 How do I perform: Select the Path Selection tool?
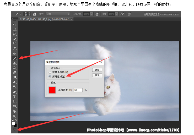[14, 102]
